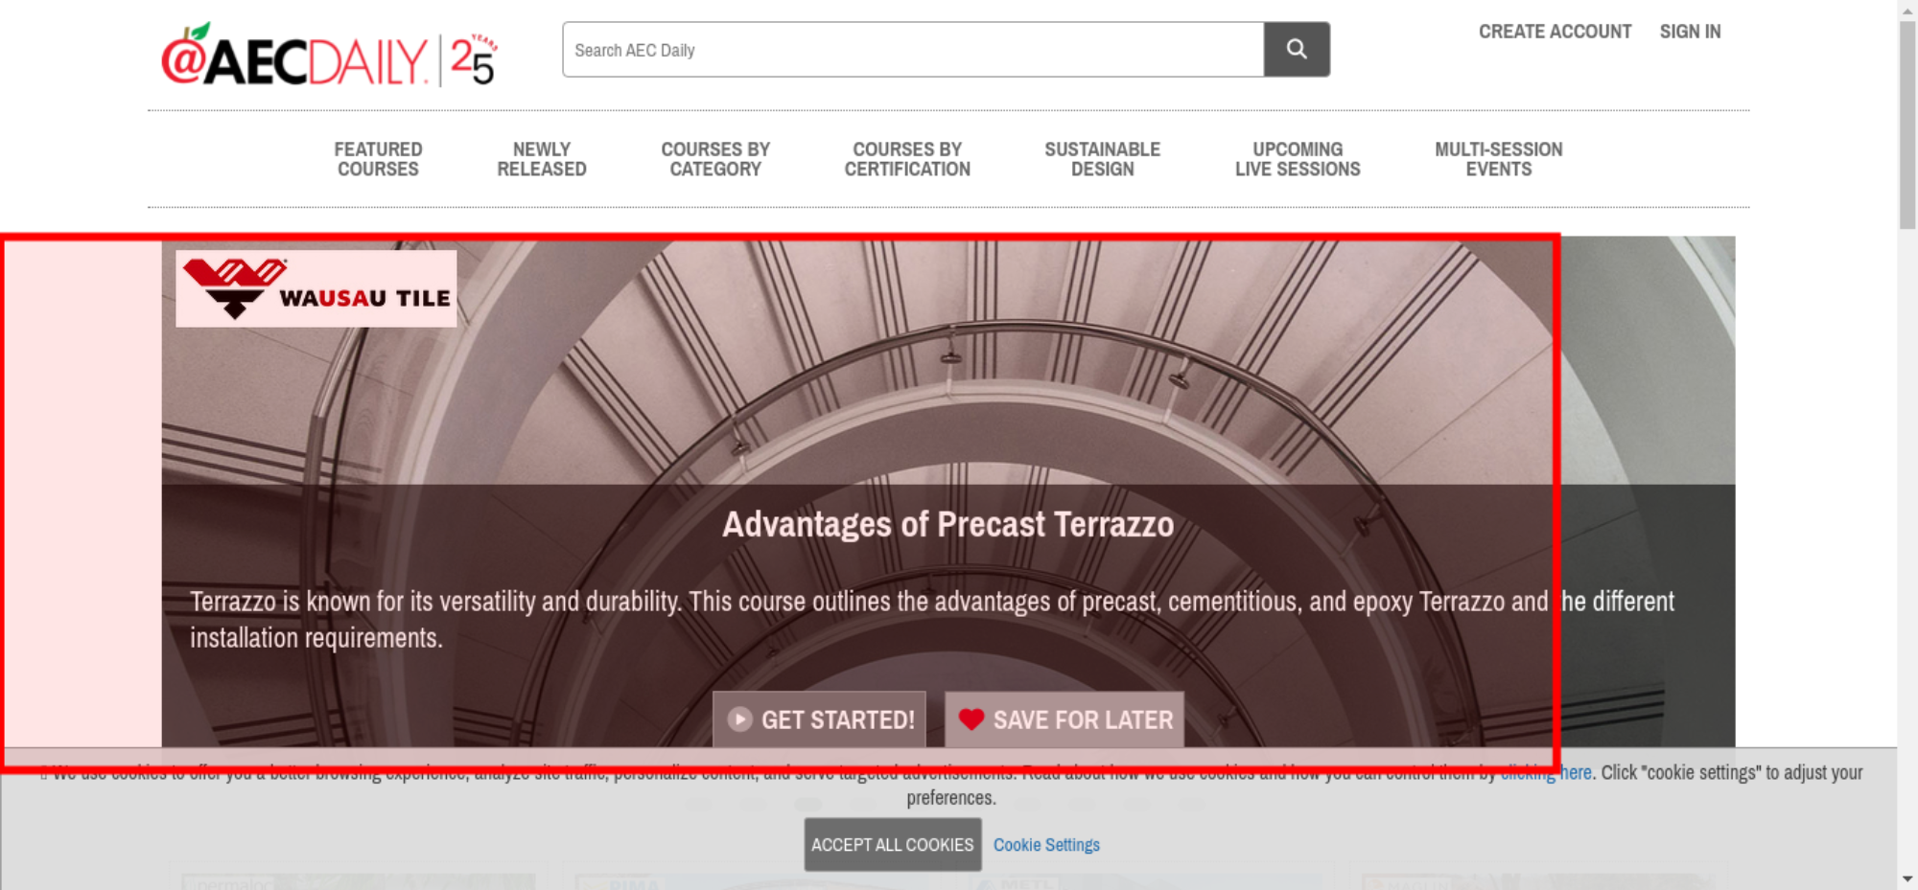Expand Courses by Certification menu
Screen dimensions: 1918x890
[906, 159]
